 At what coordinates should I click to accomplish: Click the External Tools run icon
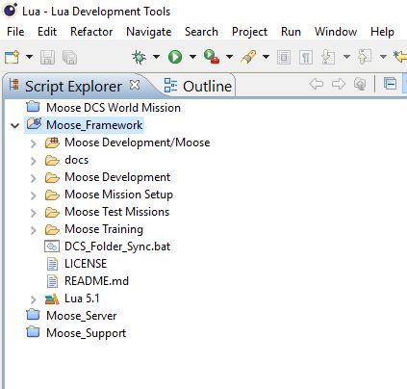coord(212,57)
